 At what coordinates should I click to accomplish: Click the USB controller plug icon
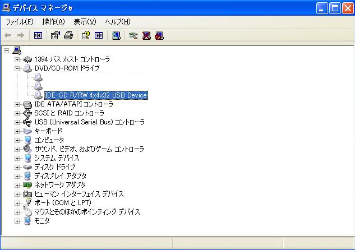tap(27, 122)
